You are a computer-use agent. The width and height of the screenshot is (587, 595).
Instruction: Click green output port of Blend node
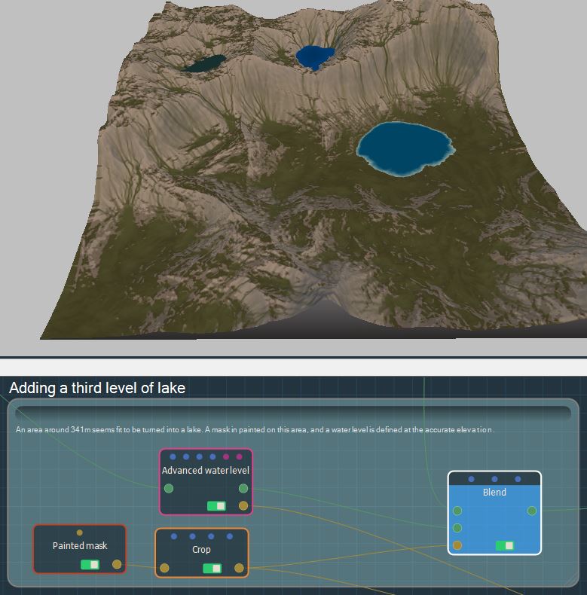click(532, 511)
